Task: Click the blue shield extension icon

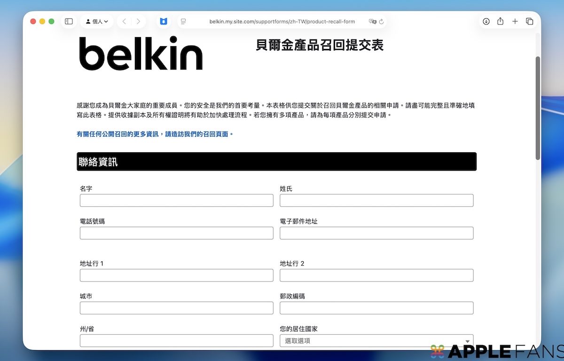Action: (163, 22)
